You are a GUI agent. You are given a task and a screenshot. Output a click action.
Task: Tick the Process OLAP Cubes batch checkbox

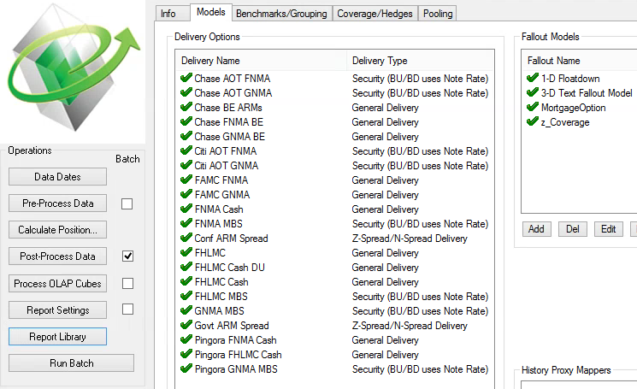(127, 284)
